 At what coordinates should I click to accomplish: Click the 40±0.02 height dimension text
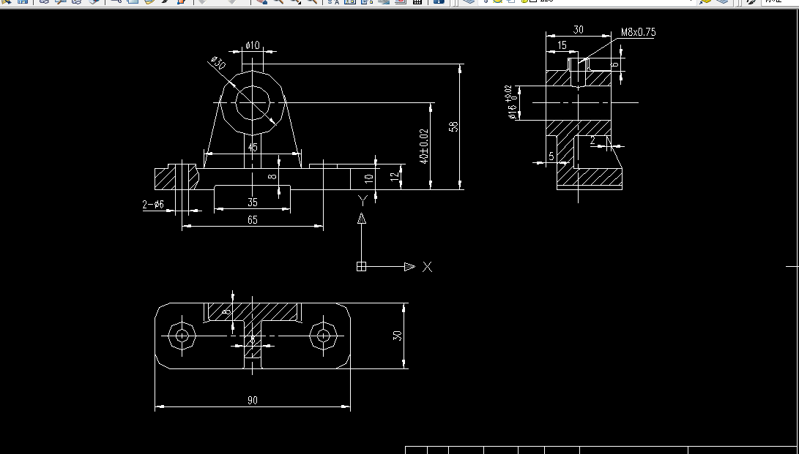point(424,146)
